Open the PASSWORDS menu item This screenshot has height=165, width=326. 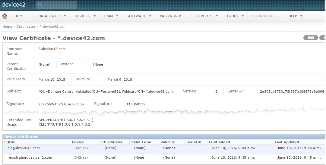tap(171, 16)
